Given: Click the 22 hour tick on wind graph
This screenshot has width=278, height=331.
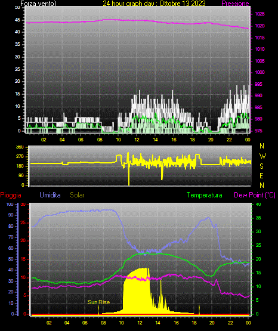Looking at the screenshot, I should pyautogui.click(x=229, y=140).
